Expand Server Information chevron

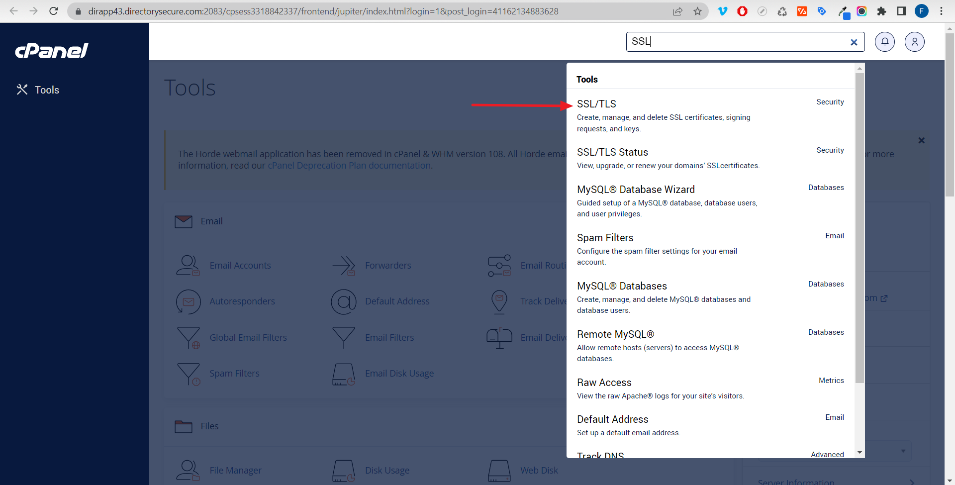[x=912, y=482]
